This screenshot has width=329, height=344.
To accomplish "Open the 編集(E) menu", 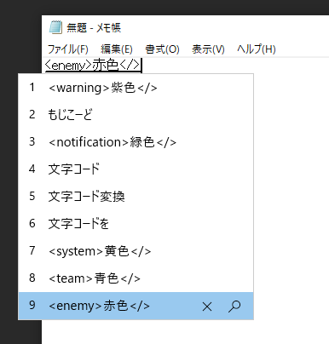I will (117, 49).
